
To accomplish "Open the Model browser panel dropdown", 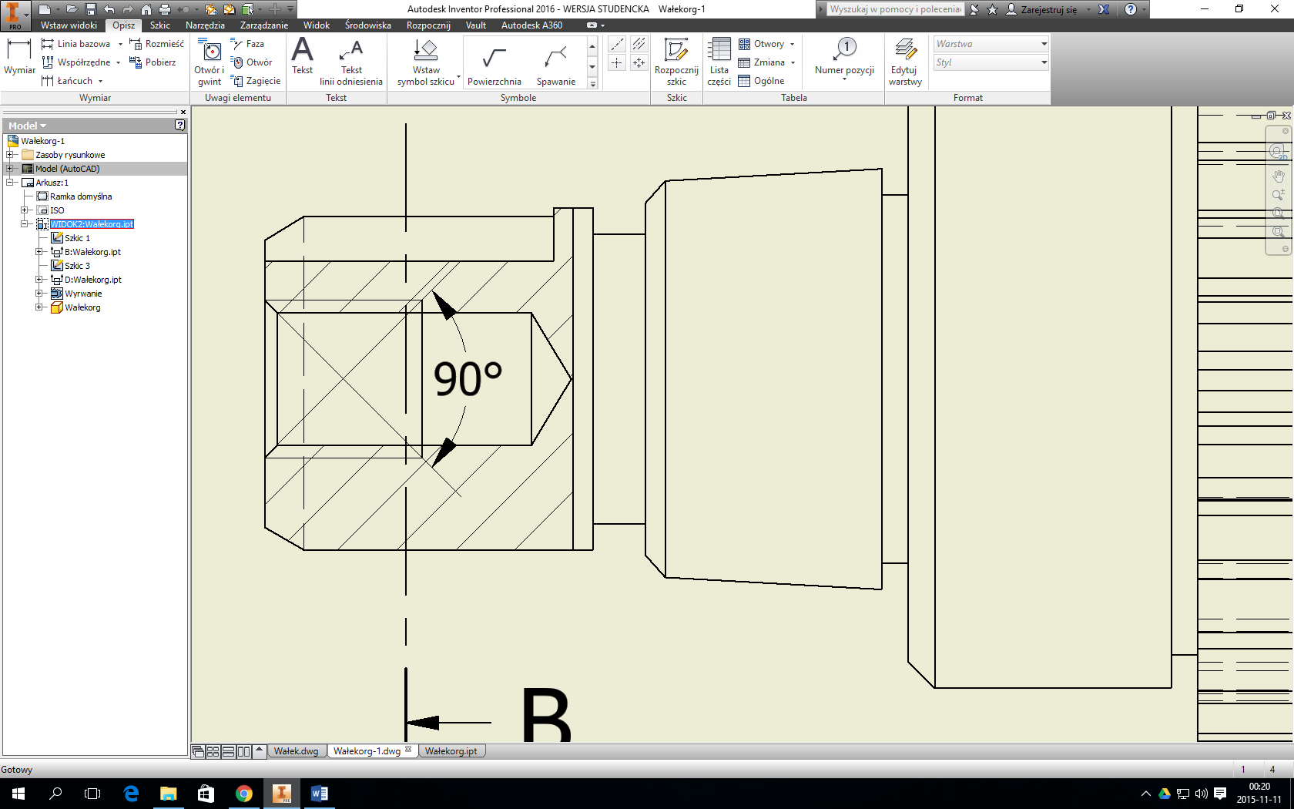I will click(x=28, y=126).
